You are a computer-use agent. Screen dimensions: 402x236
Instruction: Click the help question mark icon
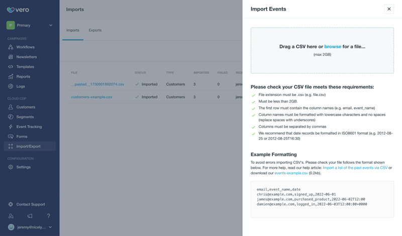point(48,216)
